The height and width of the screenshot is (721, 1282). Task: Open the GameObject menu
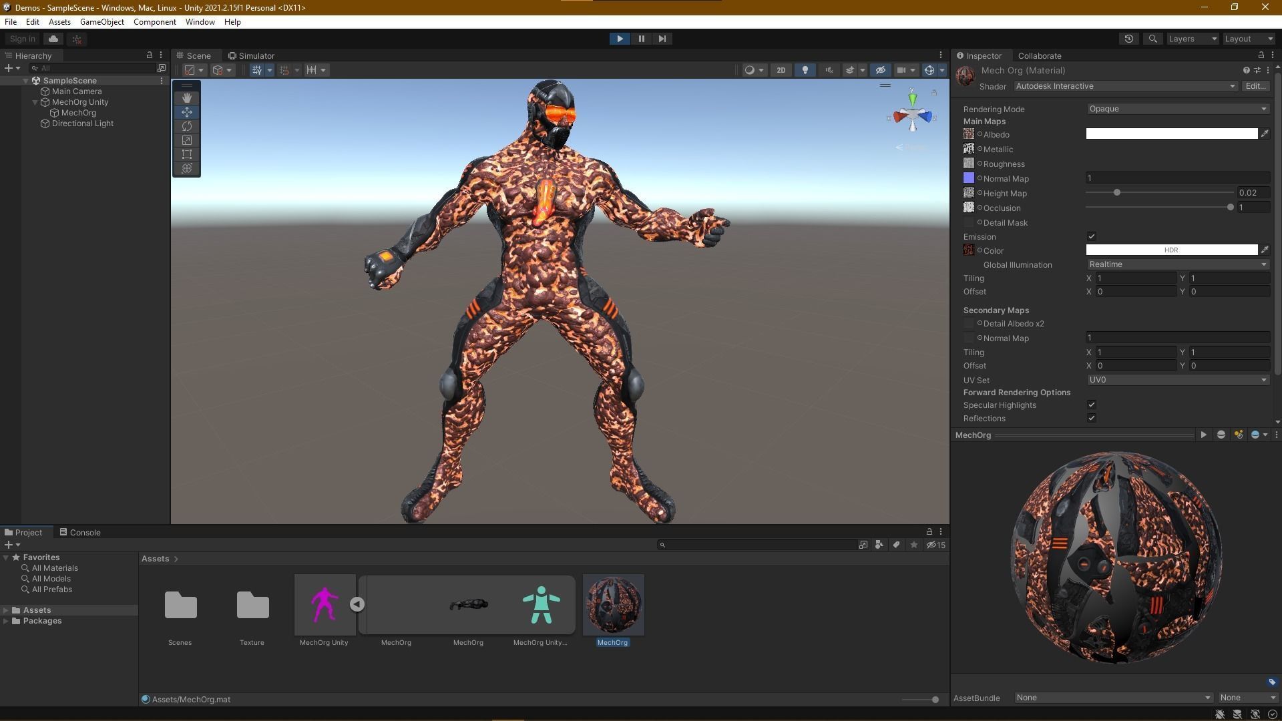[x=102, y=22]
